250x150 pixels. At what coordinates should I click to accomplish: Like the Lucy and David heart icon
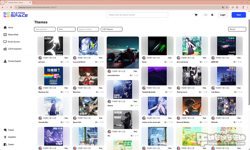101,62
